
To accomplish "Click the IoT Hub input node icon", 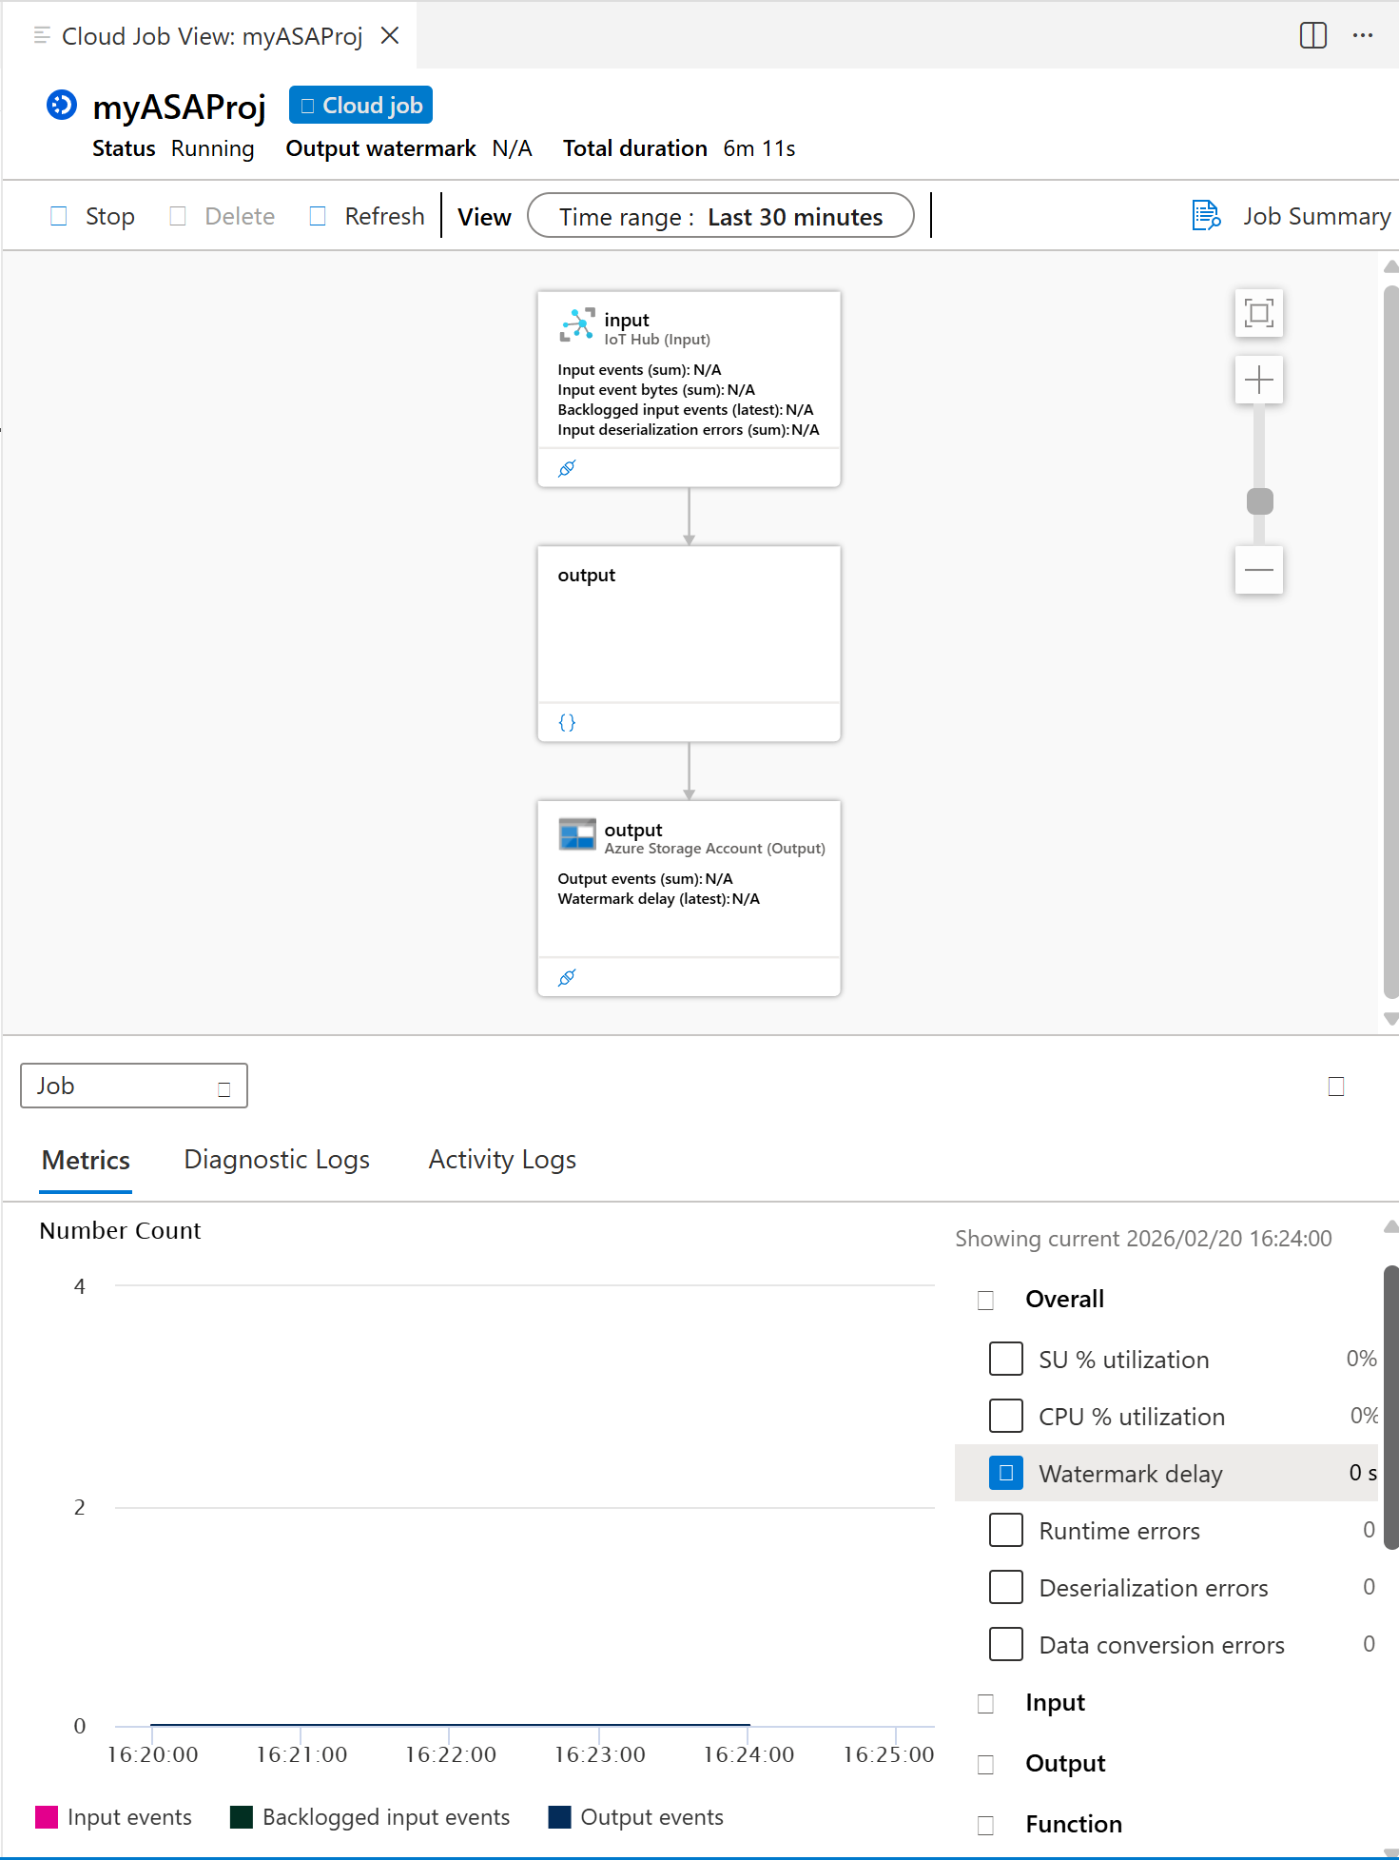I will (577, 324).
